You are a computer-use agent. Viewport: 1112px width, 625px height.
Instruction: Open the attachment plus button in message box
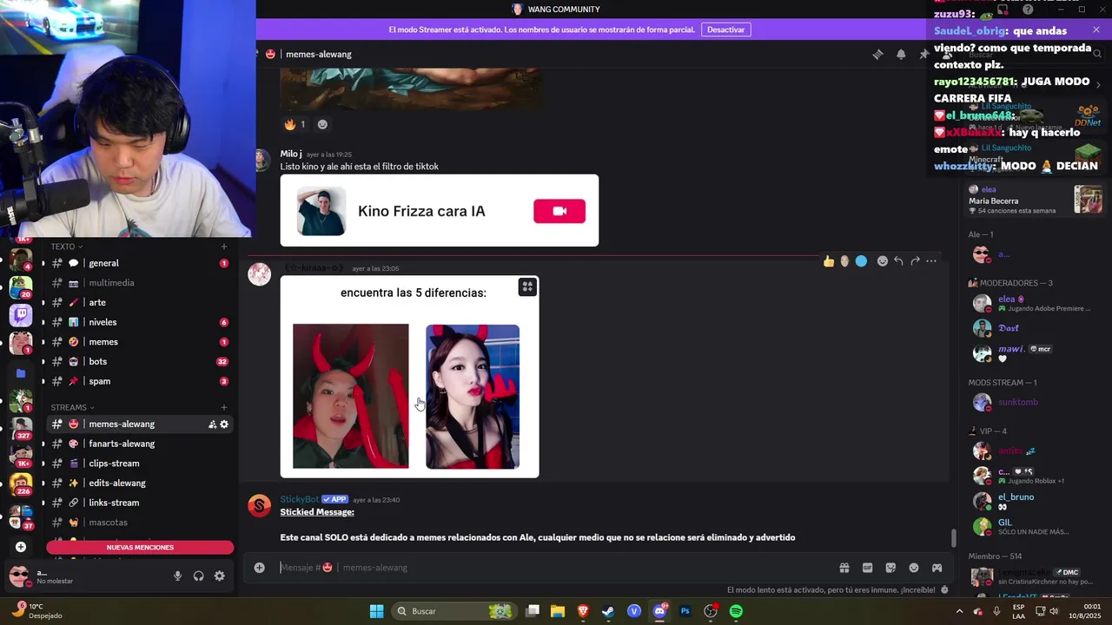[x=259, y=568]
